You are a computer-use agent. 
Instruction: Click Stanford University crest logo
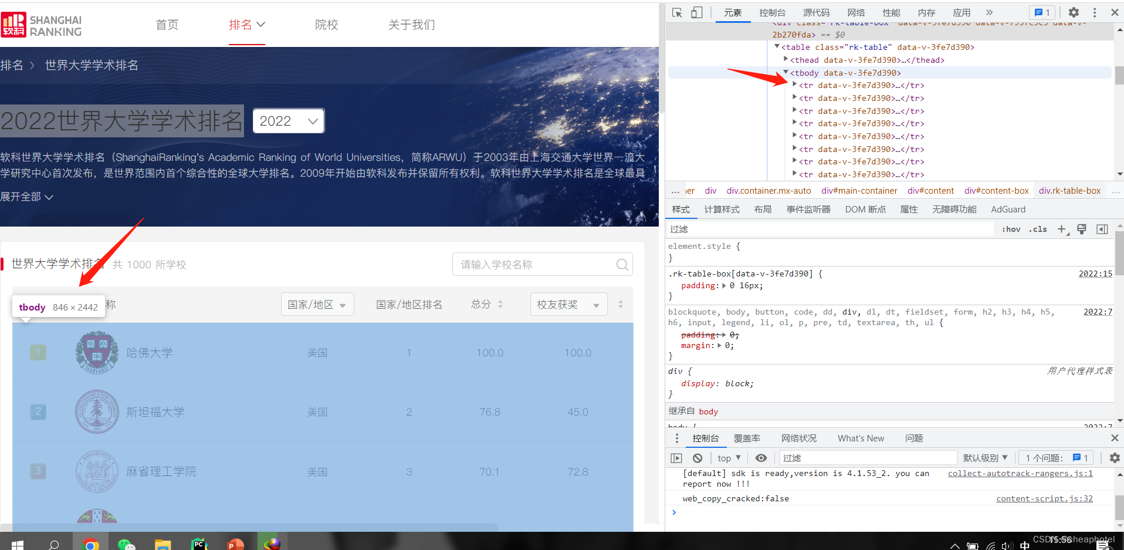click(x=97, y=411)
